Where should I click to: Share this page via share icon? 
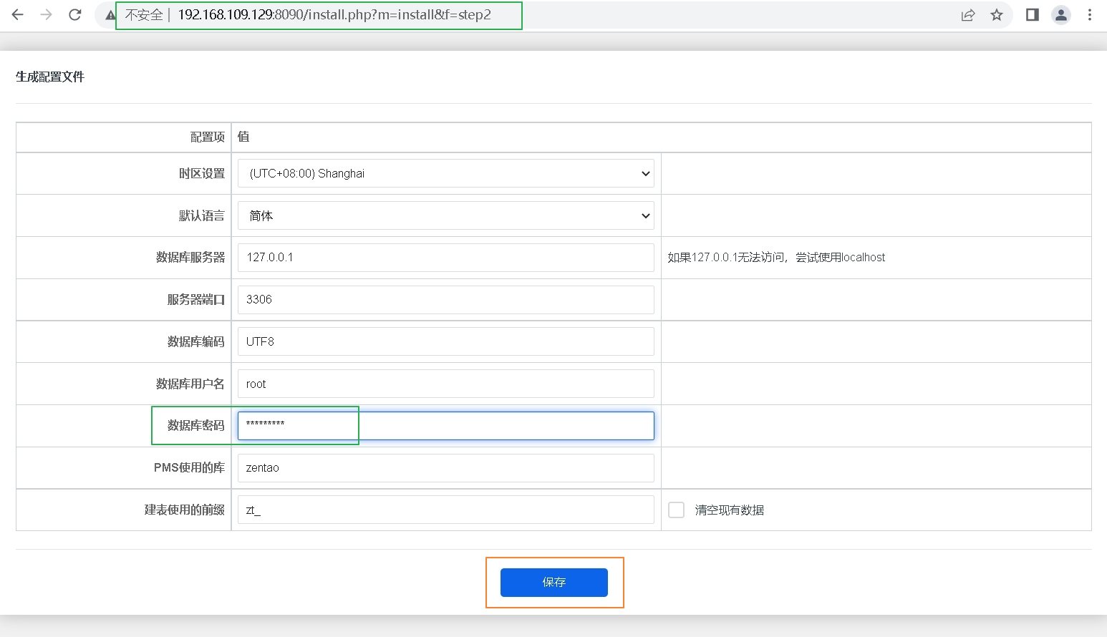tap(968, 15)
